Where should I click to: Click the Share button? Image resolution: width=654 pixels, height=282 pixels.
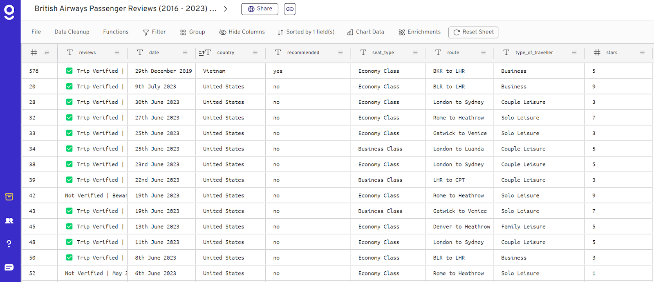click(260, 9)
